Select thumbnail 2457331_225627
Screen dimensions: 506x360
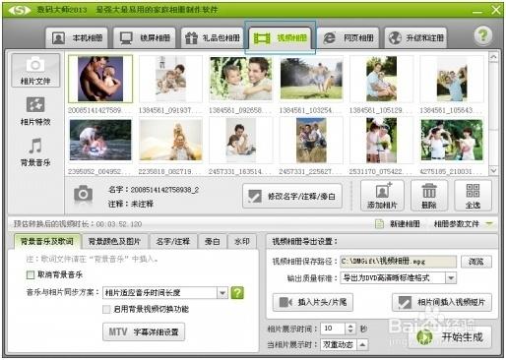click(311, 141)
